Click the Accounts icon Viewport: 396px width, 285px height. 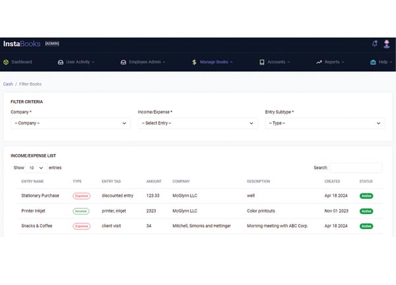262,63
